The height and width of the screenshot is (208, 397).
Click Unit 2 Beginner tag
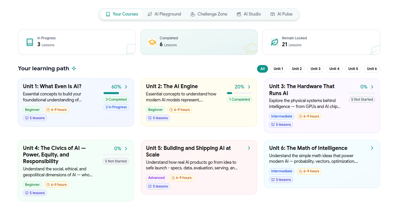point(155,110)
